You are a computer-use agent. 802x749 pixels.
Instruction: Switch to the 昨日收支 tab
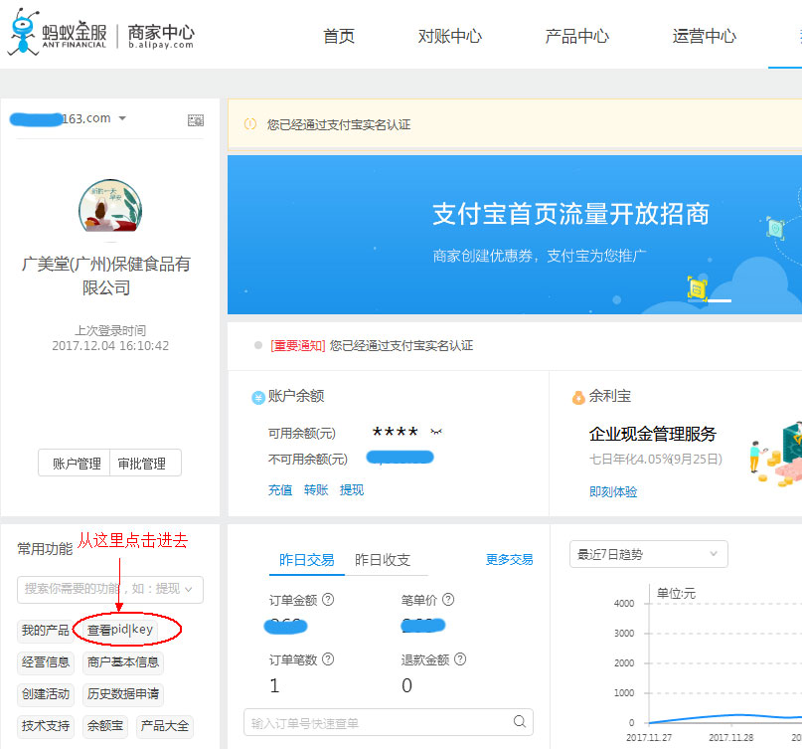pyautogui.click(x=383, y=560)
